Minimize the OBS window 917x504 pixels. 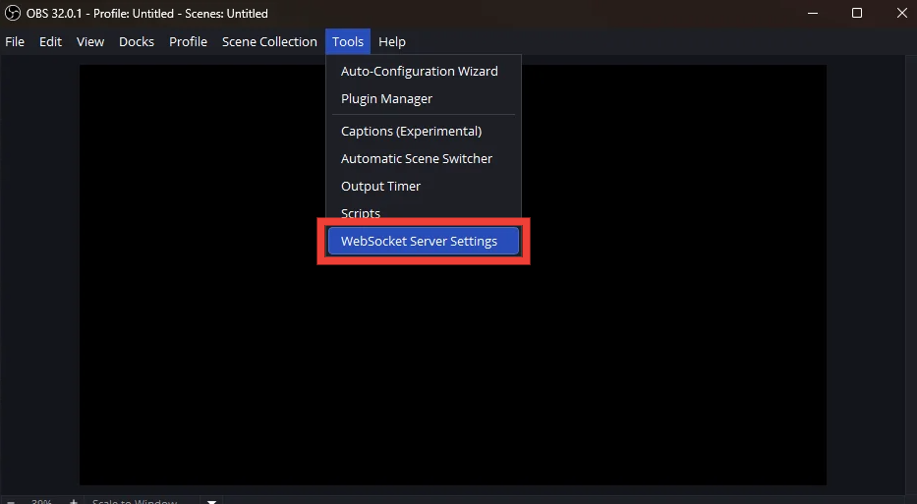coord(813,13)
